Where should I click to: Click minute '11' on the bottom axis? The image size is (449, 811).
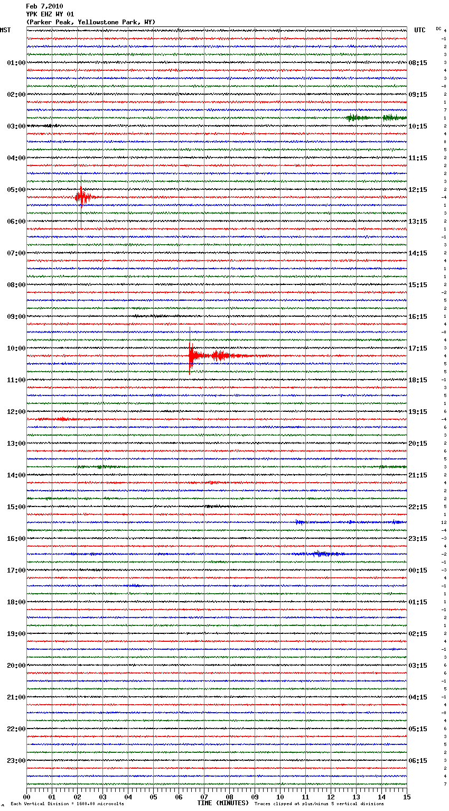(x=305, y=797)
